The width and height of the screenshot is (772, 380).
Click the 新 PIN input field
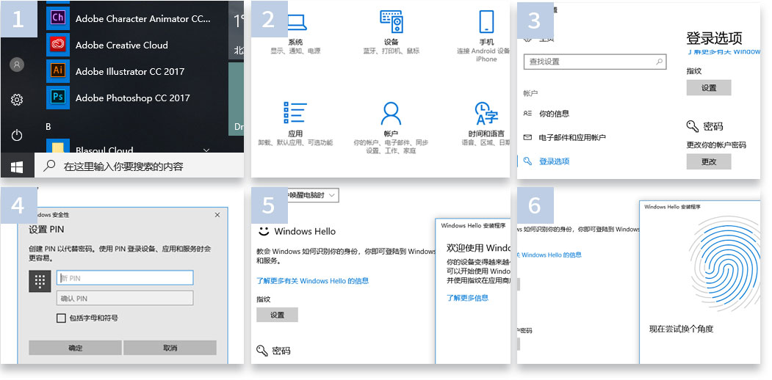(125, 278)
